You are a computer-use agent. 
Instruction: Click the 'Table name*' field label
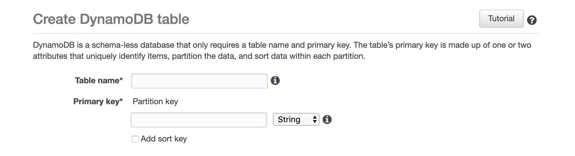[x=99, y=81]
